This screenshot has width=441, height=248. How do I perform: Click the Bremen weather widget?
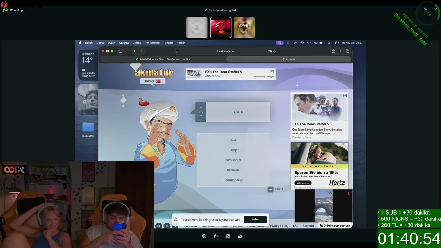(x=88, y=65)
